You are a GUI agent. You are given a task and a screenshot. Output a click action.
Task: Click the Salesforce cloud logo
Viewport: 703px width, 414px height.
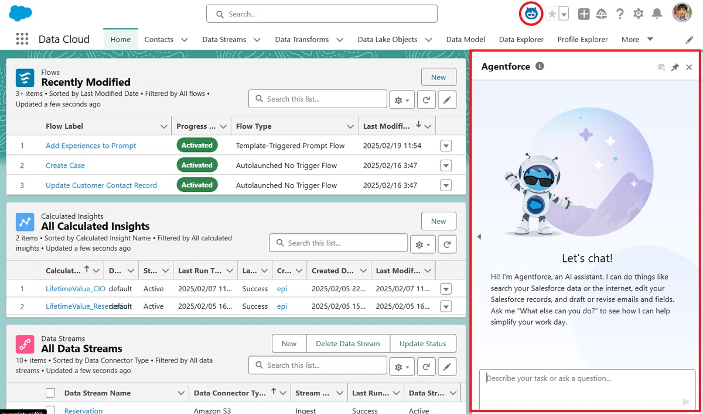tap(21, 13)
